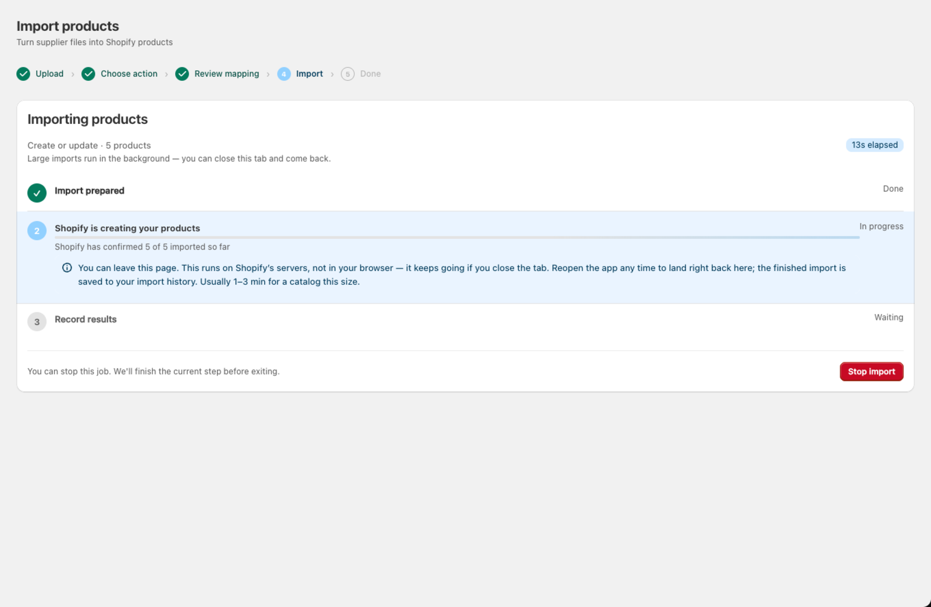Screen dimensions: 931x607
Task: Click the 13s elapsed badge
Action: point(875,145)
